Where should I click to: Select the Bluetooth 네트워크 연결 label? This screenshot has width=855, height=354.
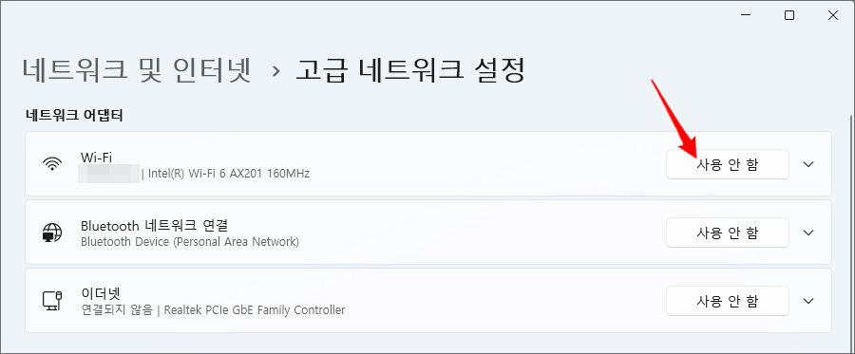[x=154, y=225]
